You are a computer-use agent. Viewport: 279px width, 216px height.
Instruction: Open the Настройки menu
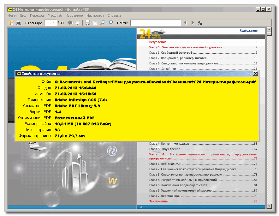tap(95, 15)
